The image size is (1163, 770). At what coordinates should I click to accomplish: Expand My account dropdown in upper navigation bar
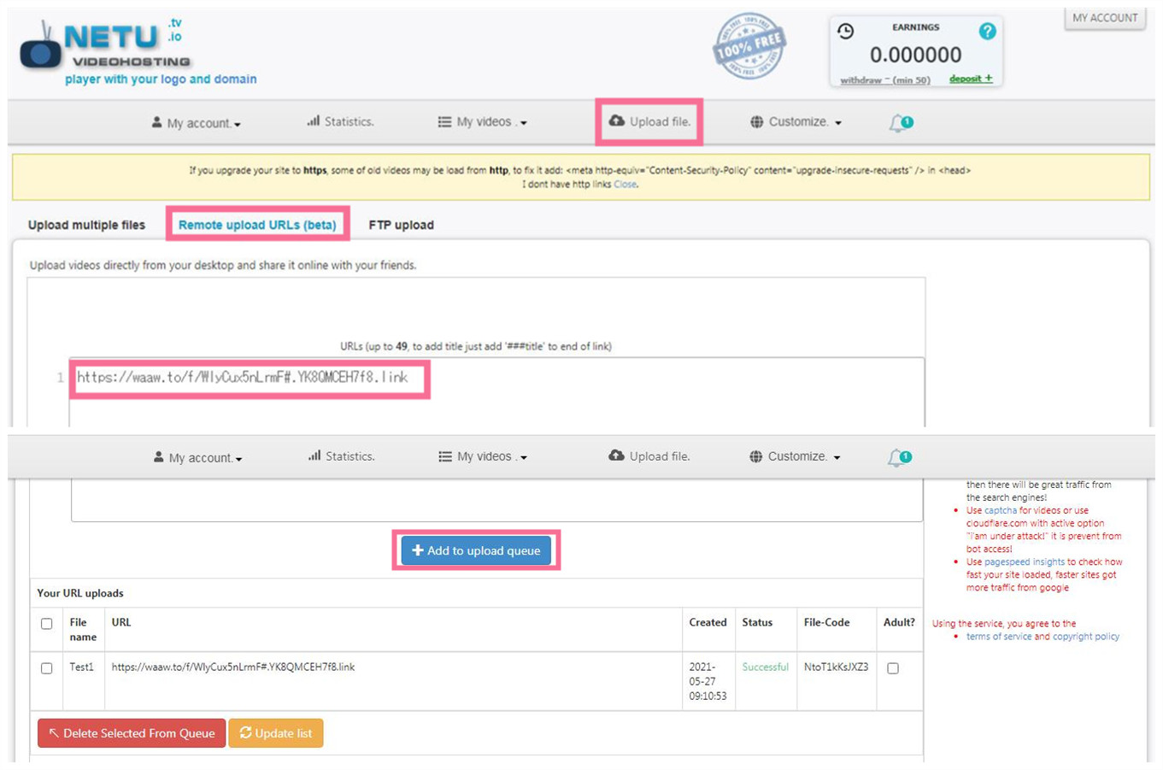click(x=197, y=123)
